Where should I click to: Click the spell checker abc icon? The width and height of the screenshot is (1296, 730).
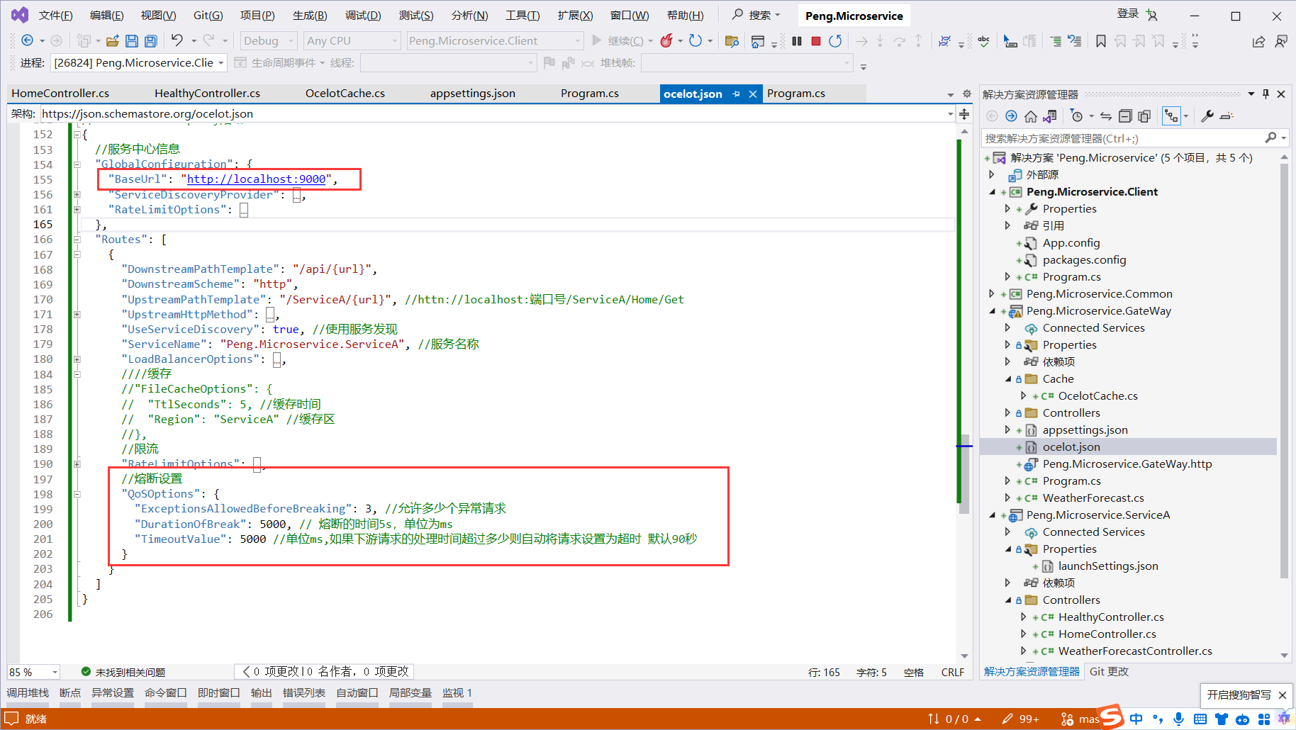(x=984, y=41)
